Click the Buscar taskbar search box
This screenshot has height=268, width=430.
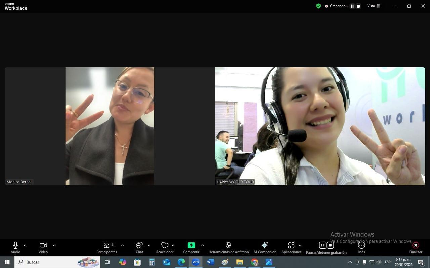(57, 262)
